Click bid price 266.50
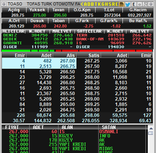 click(67, 72)
